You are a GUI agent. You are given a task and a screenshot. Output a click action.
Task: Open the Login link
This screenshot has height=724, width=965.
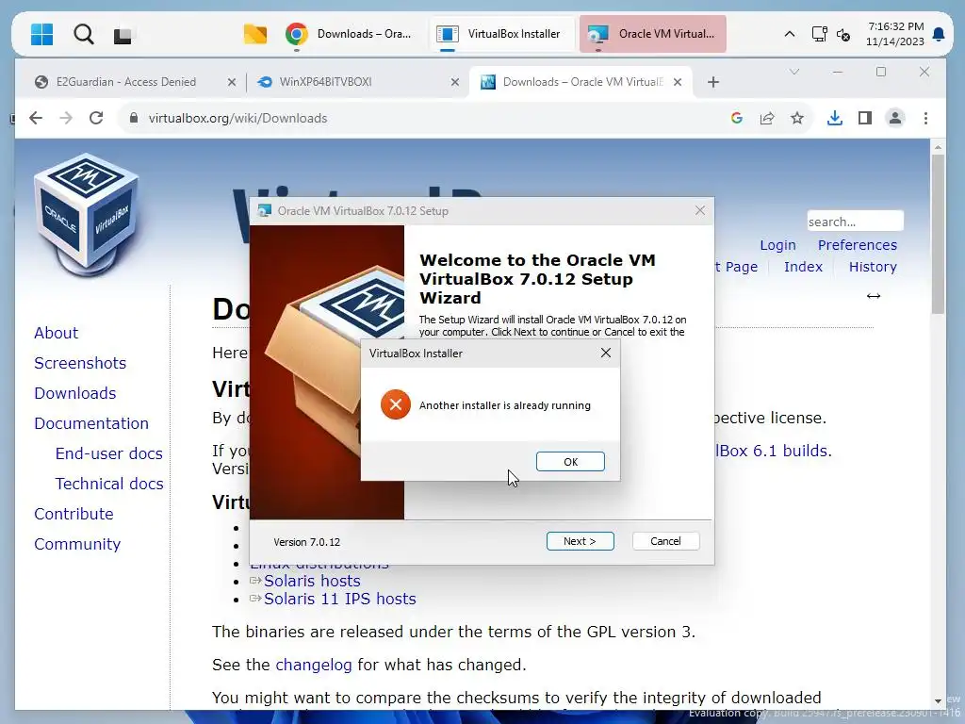777,245
